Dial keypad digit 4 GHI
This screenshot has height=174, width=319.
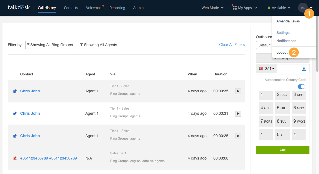266,108
